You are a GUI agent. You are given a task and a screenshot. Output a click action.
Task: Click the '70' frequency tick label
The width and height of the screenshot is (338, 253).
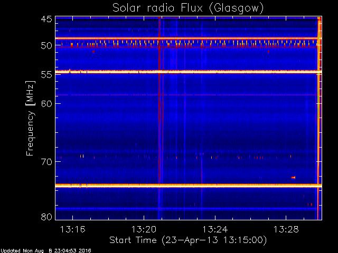(46, 162)
